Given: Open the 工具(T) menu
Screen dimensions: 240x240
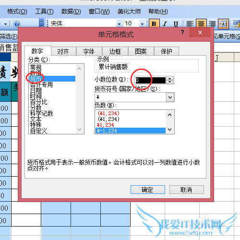Looking at the screenshot, I should [x=44, y=12].
